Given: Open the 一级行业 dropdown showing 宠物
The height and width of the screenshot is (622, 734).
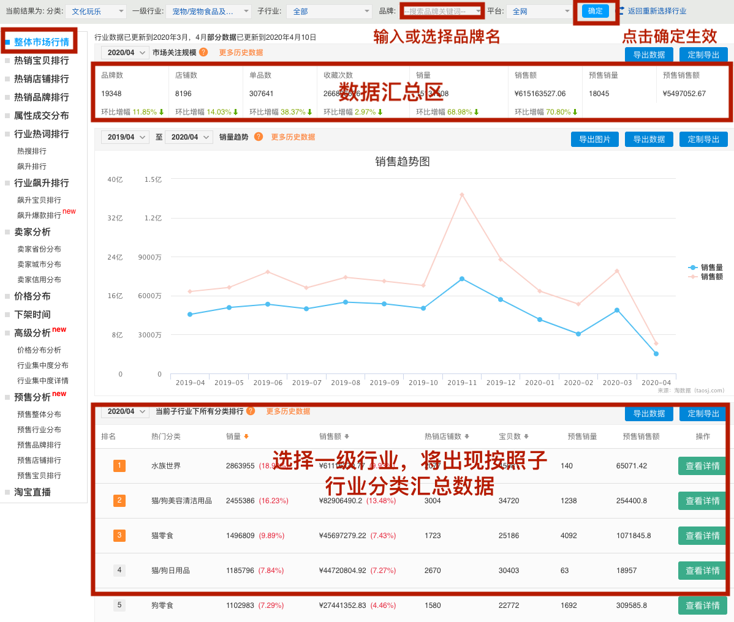Looking at the screenshot, I should (x=208, y=10).
